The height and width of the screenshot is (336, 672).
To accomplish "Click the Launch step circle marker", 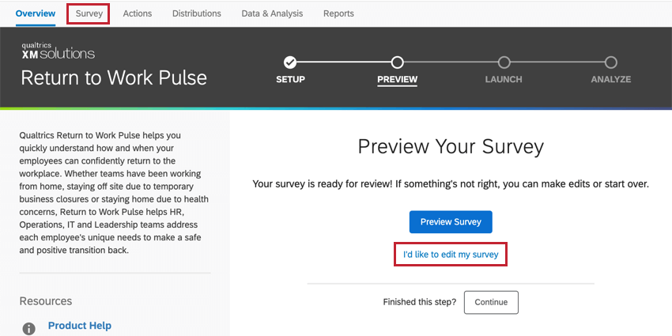I will coord(504,62).
